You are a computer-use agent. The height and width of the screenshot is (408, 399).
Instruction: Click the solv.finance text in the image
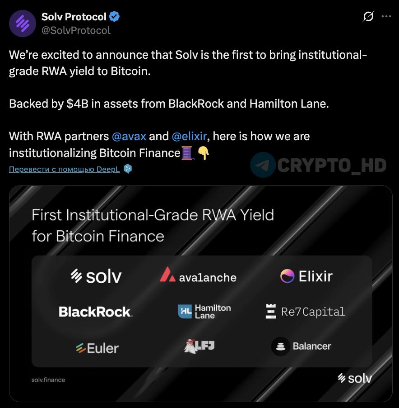click(x=48, y=380)
